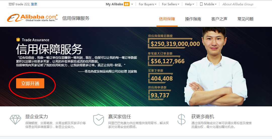
Task: Expand the Help dropdown menu
Action: [x=189, y=4]
